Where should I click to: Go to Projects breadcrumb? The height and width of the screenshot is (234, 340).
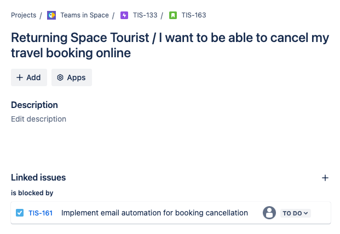pyautogui.click(x=24, y=15)
